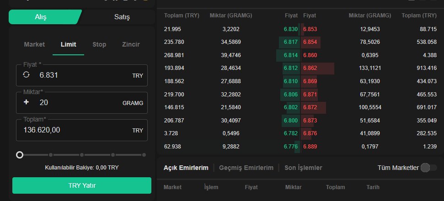Click the plus icon in the Miktar field
Viewport: 444px width, 201px height.
click(x=26, y=102)
